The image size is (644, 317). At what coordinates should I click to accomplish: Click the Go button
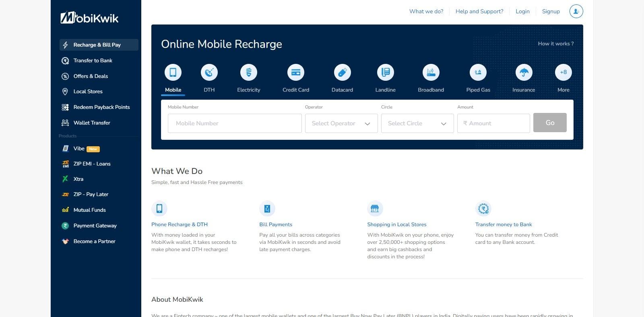click(x=550, y=123)
